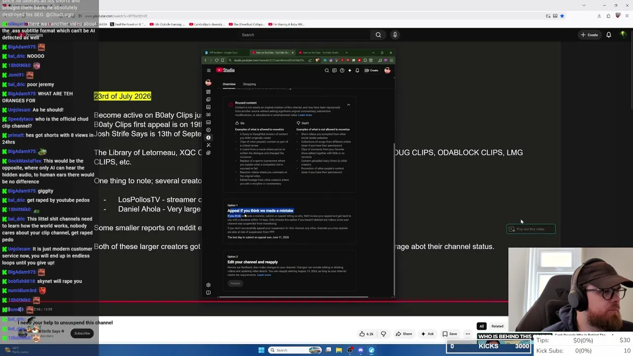Open the Studio sidebar Content icon

(x=208, y=99)
